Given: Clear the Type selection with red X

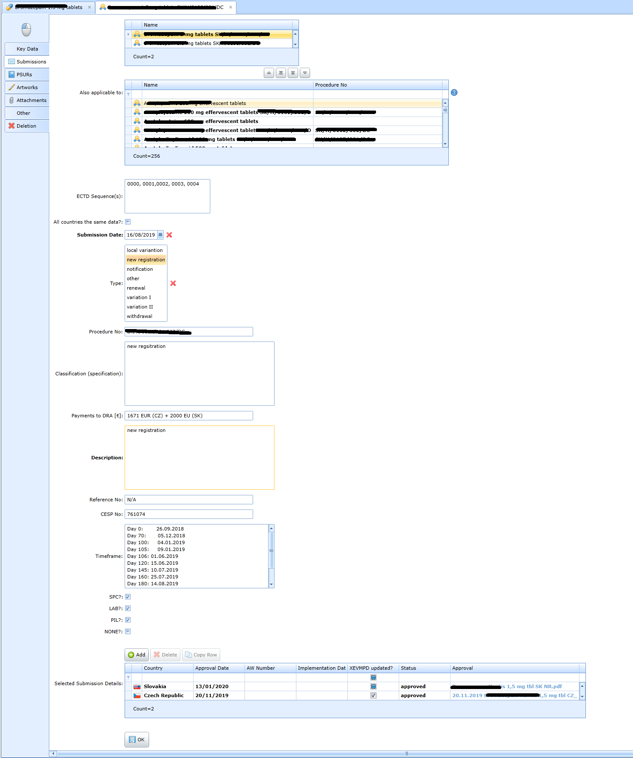Looking at the screenshot, I should pos(173,283).
